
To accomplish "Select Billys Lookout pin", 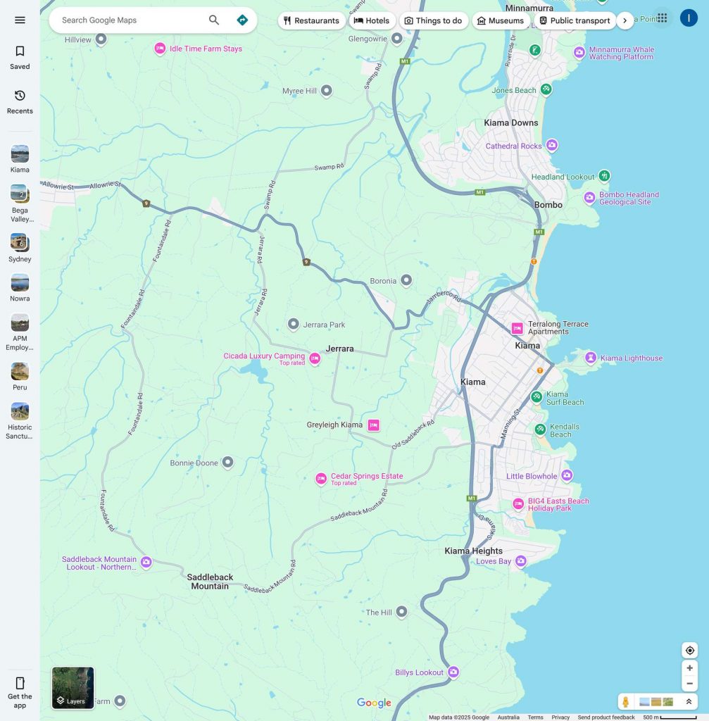I will 453,672.
